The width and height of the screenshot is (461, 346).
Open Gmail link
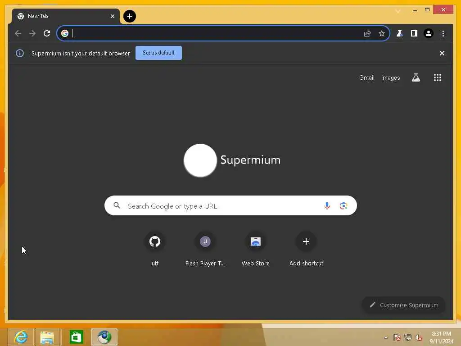pyautogui.click(x=366, y=77)
